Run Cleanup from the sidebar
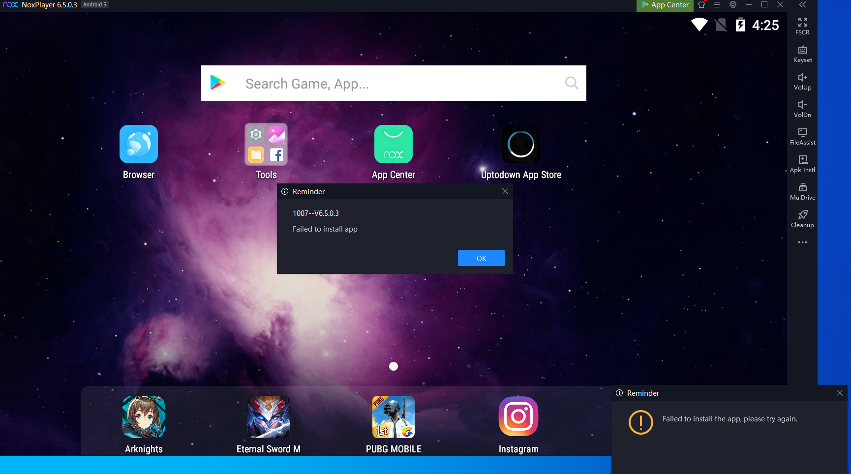Viewport: 851px width, 474px height. [x=802, y=219]
